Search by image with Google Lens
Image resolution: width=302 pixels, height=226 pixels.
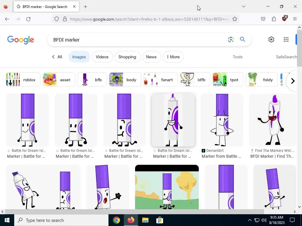click(231, 39)
